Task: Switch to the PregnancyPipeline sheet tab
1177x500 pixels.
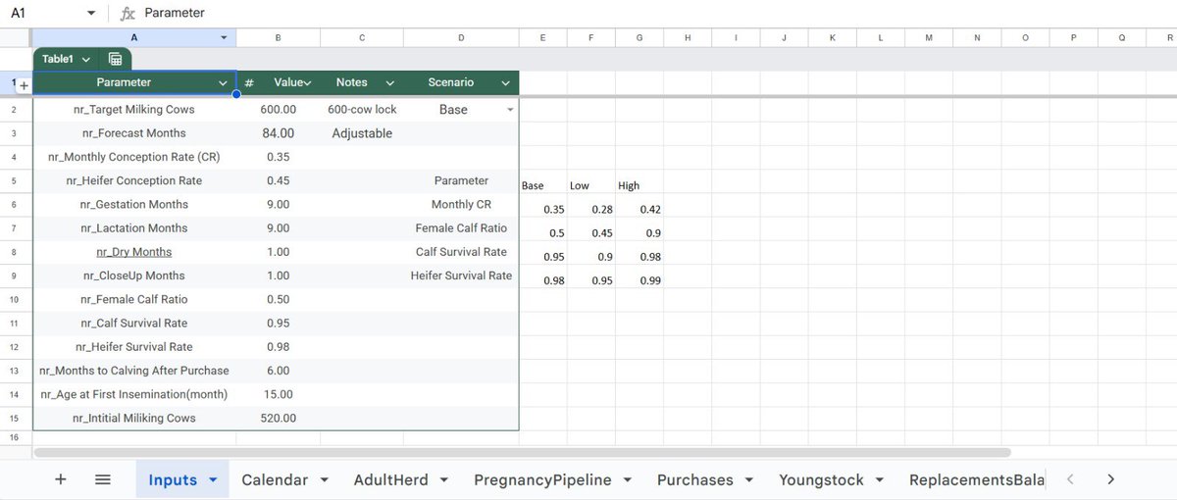Action: pyautogui.click(x=542, y=479)
